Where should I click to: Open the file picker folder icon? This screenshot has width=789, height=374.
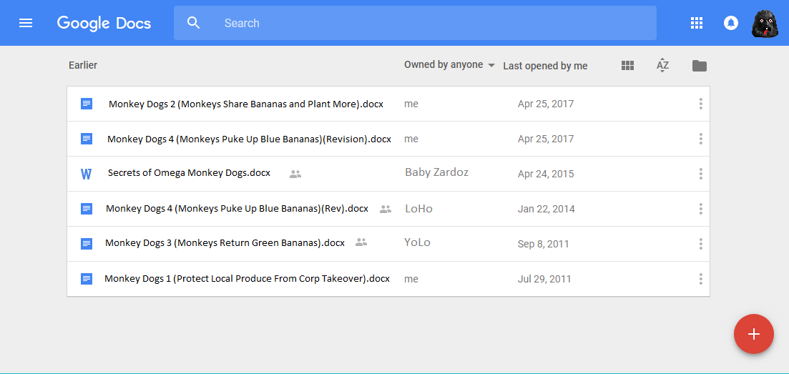click(x=699, y=66)
